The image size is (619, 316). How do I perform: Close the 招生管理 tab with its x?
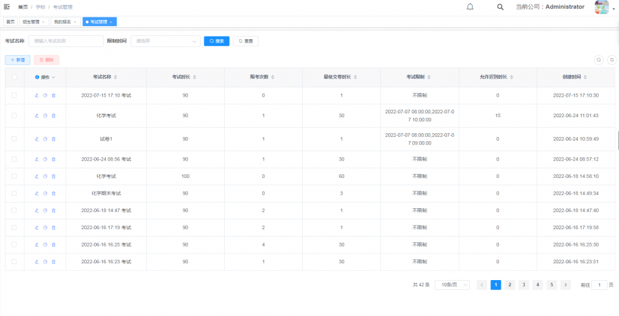tap(43, 22)
